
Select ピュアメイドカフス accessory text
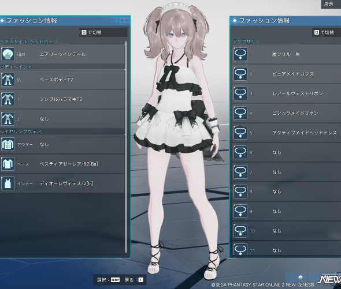pyautogui.click(x=293, y=74)
